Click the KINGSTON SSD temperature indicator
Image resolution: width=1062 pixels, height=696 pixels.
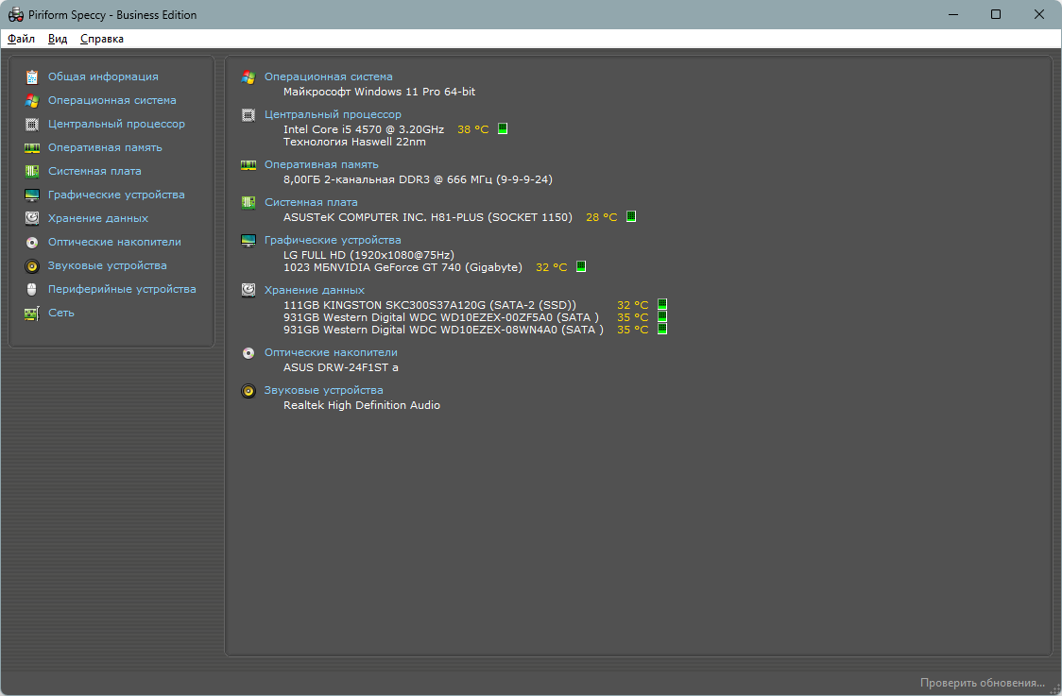click(x=662, y=304)
